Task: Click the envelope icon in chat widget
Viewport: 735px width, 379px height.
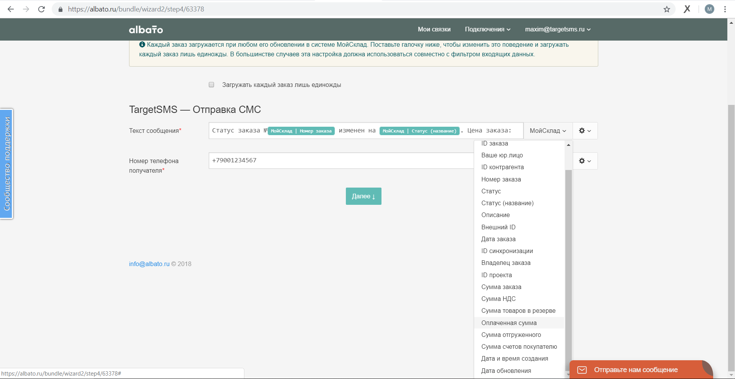Action: 582,370
